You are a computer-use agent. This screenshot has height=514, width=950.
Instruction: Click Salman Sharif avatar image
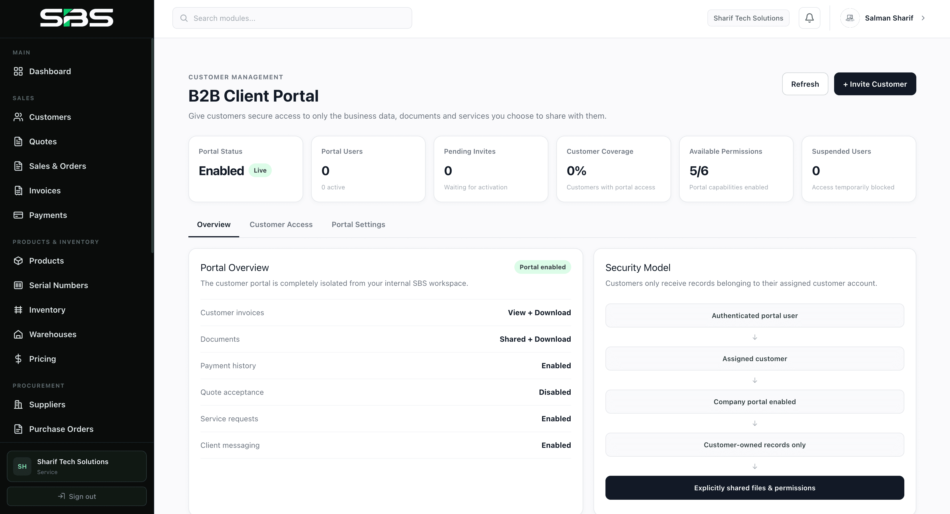pos(850,18)
